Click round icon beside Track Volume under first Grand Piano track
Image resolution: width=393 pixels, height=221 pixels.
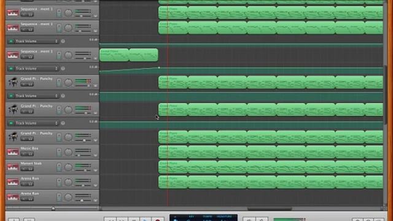[x=63, y=96]
